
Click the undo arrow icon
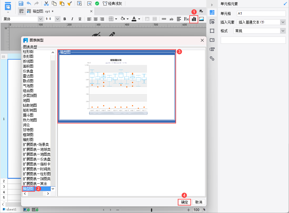click(29, 3)
